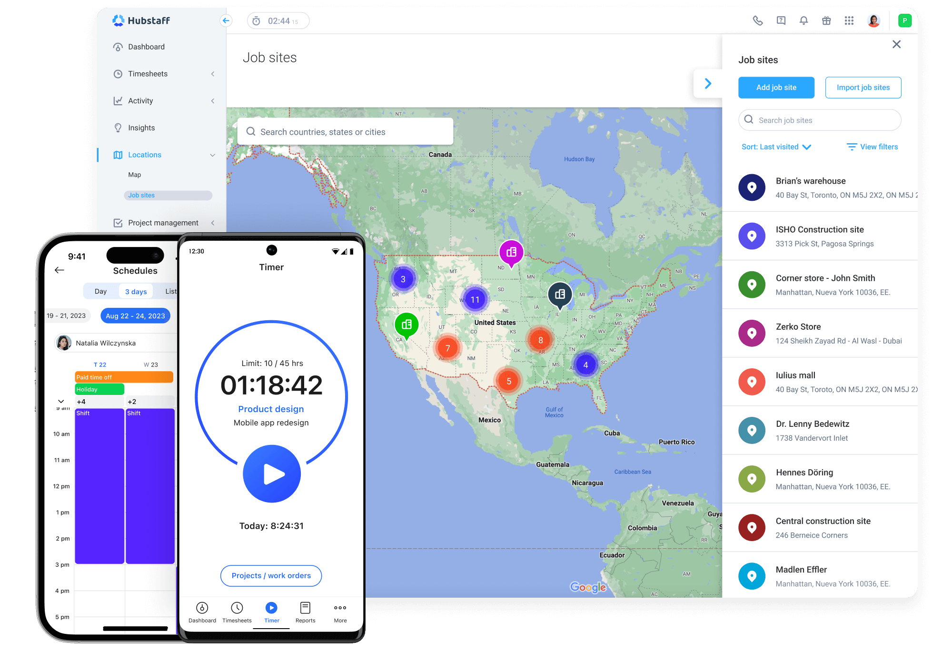Image resolution: width=952 pixels, height=670 pixels.
Task: Open the Sort: Last visited dropdown
Action: tap(776, 147)
